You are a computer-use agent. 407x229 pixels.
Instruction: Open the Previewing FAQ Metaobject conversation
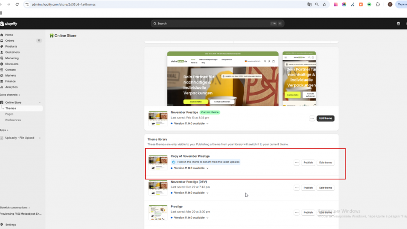coord(21,214)
